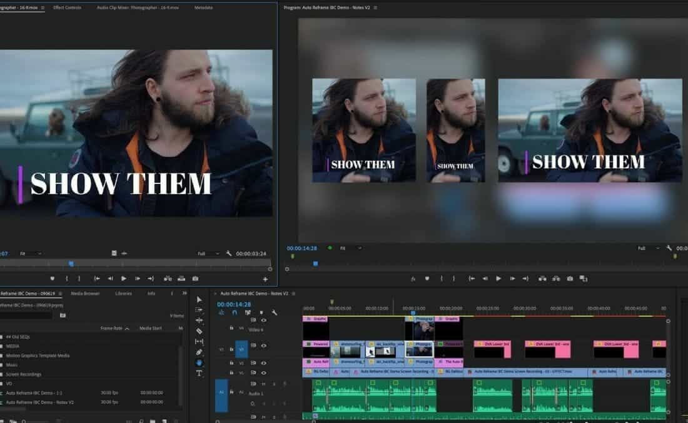Screen dimensions: 688x423
Task: Select the Type tool
Action: [199, 373]
